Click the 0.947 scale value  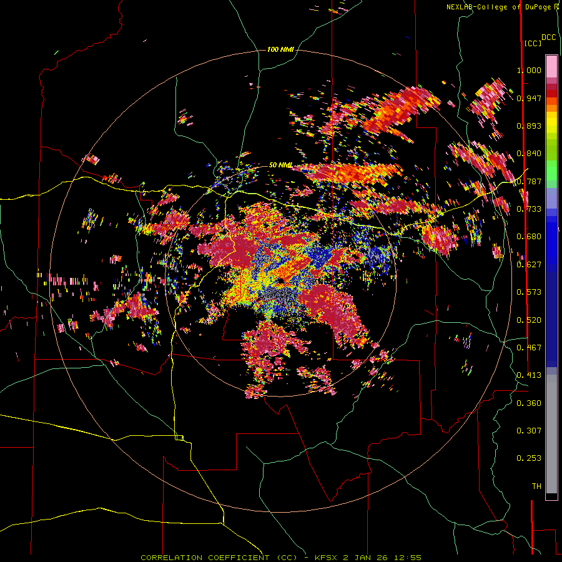click(x=529, y=98)
